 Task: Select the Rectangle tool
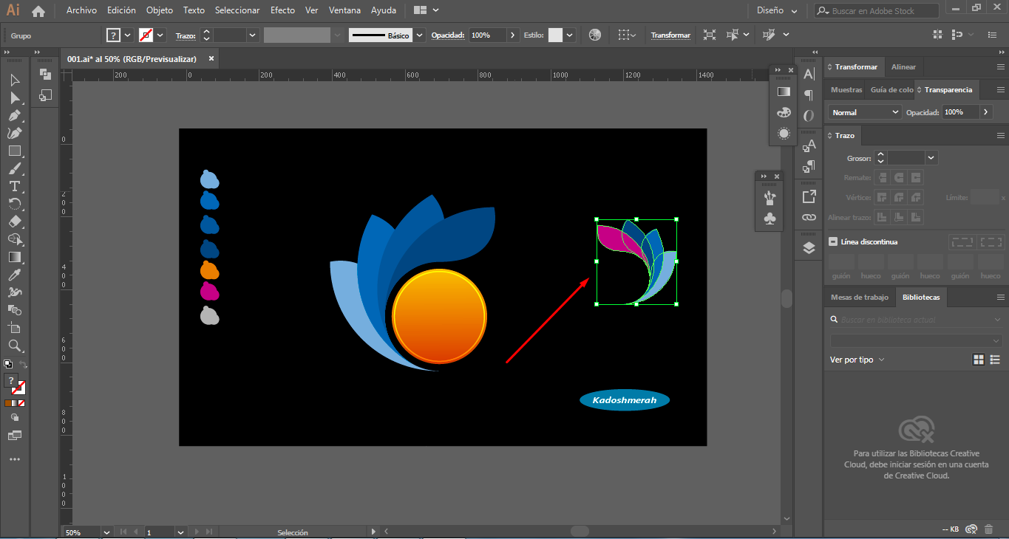15,151
